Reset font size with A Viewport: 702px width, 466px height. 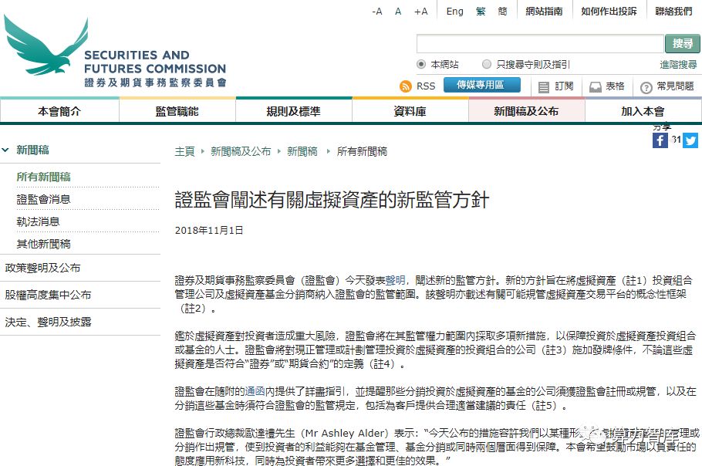pos(398,12)
